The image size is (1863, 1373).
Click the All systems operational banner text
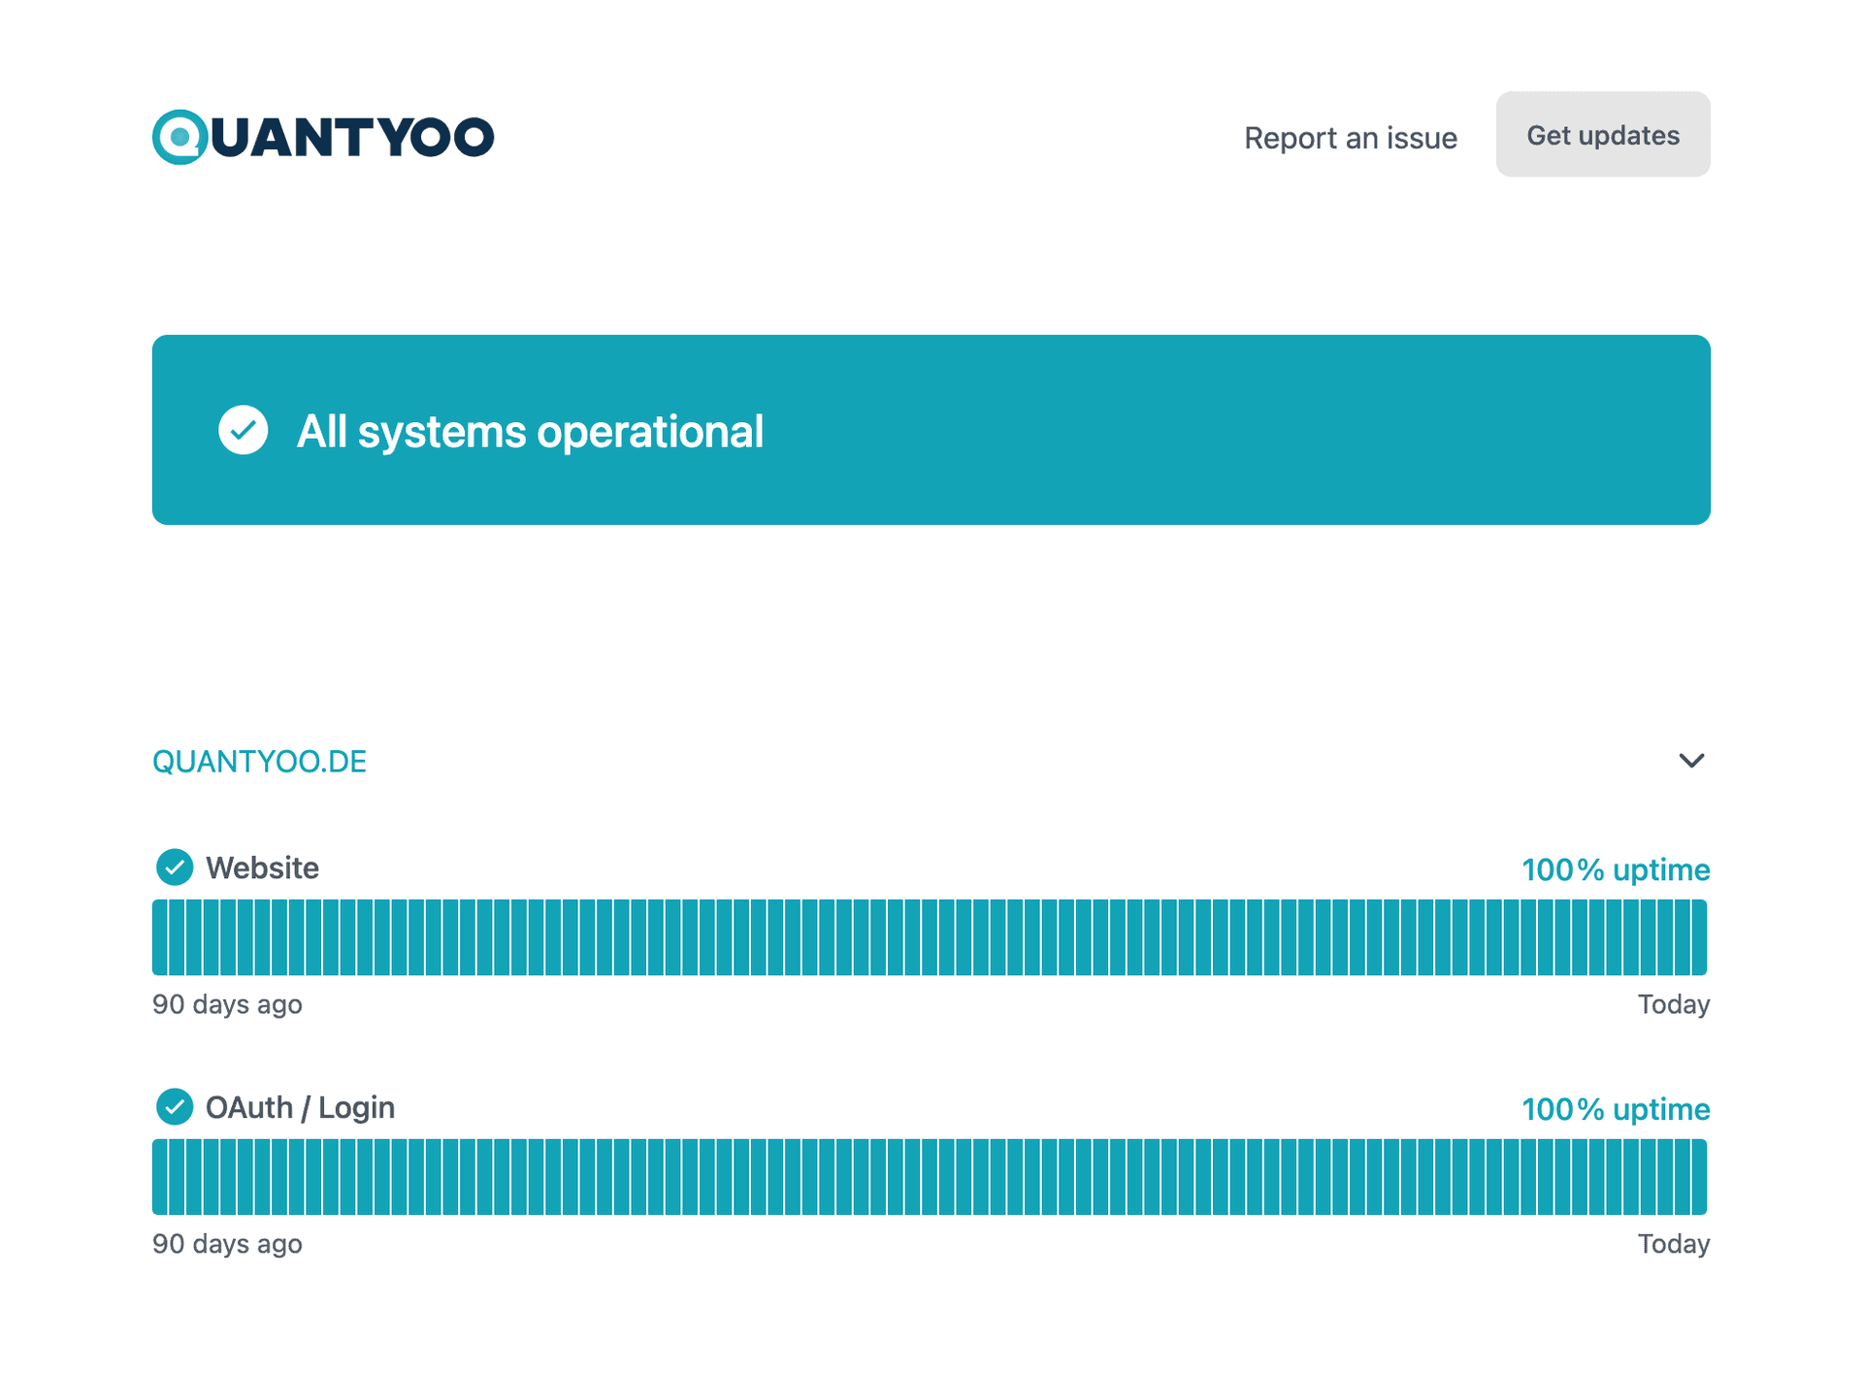tap(530, 432)
